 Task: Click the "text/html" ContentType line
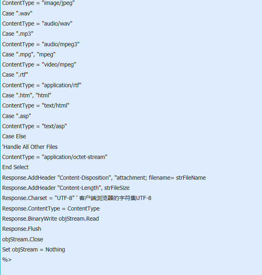(36, 105)
